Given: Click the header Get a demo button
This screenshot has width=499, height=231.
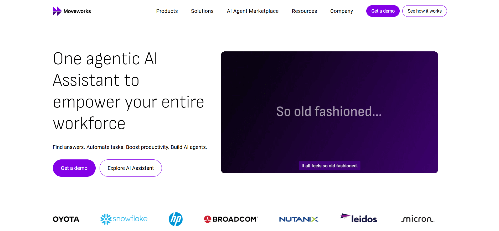Looking at the screenshot, I should (383, 11).
